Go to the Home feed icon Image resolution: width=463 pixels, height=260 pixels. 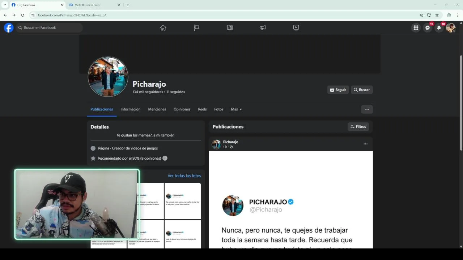(x=163, y=27)
